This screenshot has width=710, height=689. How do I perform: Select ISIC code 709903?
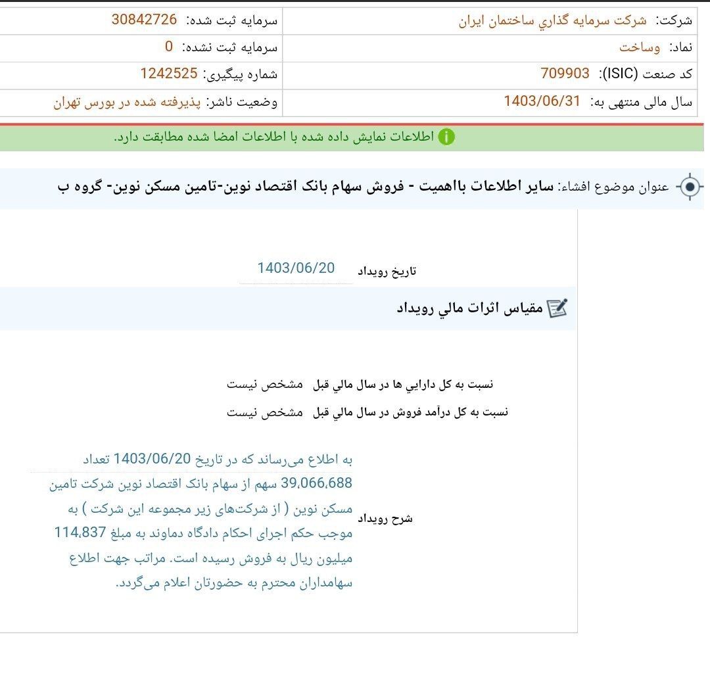(565, 74)
